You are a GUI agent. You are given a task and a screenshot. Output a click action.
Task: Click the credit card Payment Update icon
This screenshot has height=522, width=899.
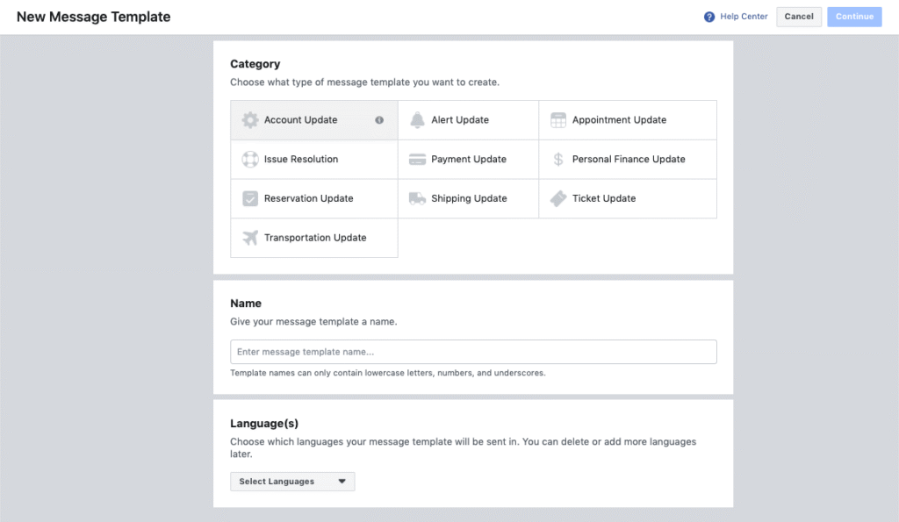(417, 160)
